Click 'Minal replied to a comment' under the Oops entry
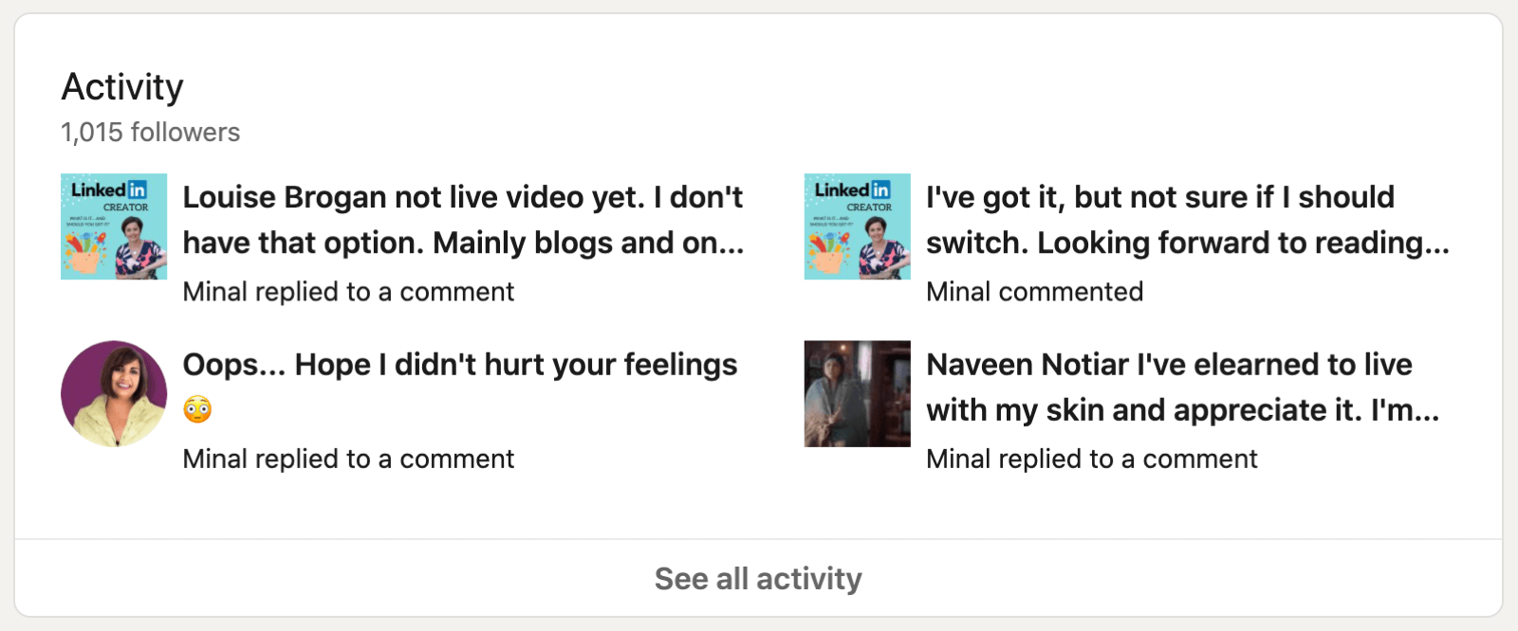This screenshot has height=631, width=1518. [x=348, y=460]
